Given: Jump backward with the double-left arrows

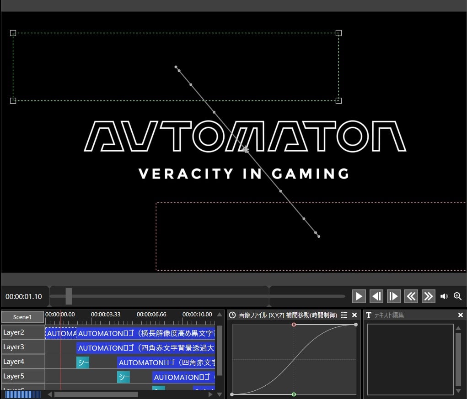Looking at the screenshot, I should [x=411, y=296].
